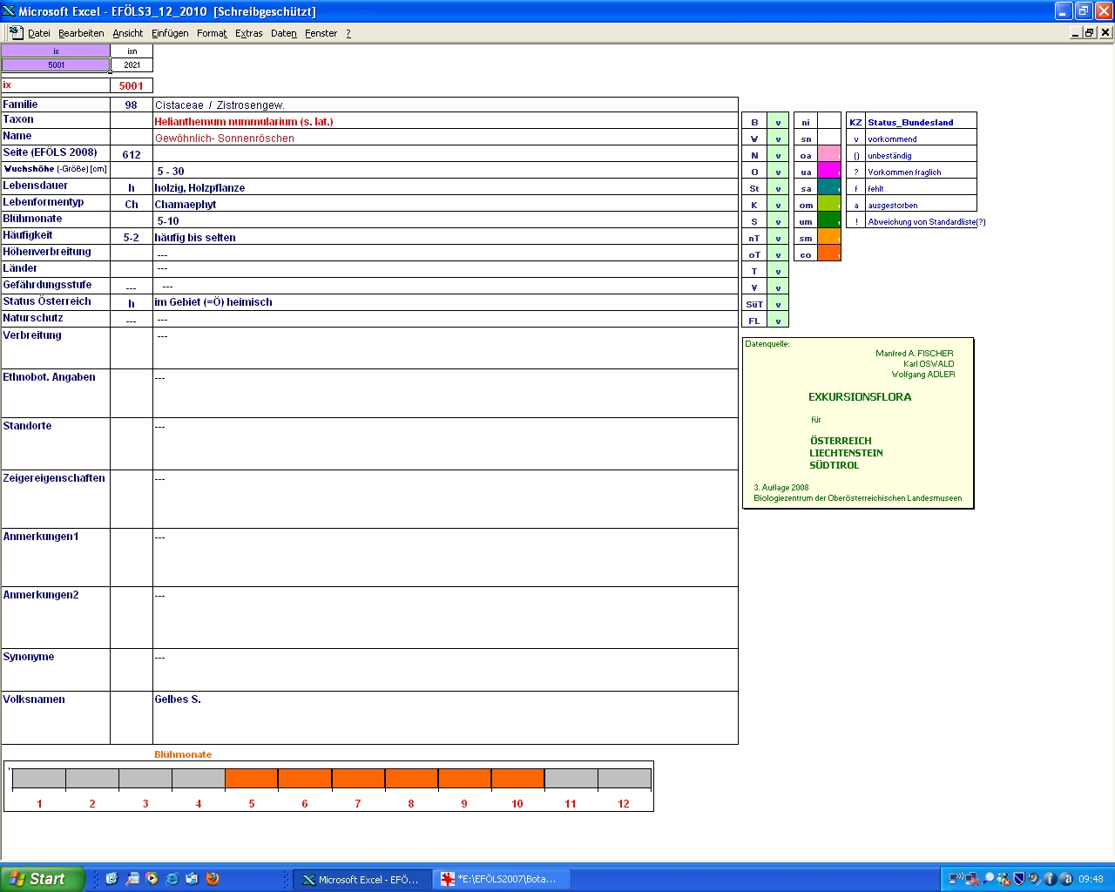Minimize the workbook document window
The image size is (1115, 892).
click(1076, 32)
